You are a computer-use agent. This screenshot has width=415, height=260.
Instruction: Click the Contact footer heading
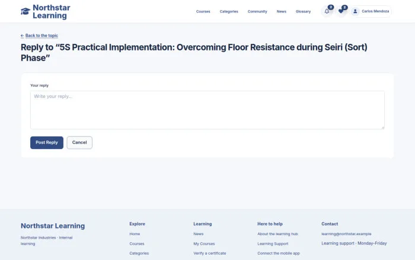click(330, 224)
